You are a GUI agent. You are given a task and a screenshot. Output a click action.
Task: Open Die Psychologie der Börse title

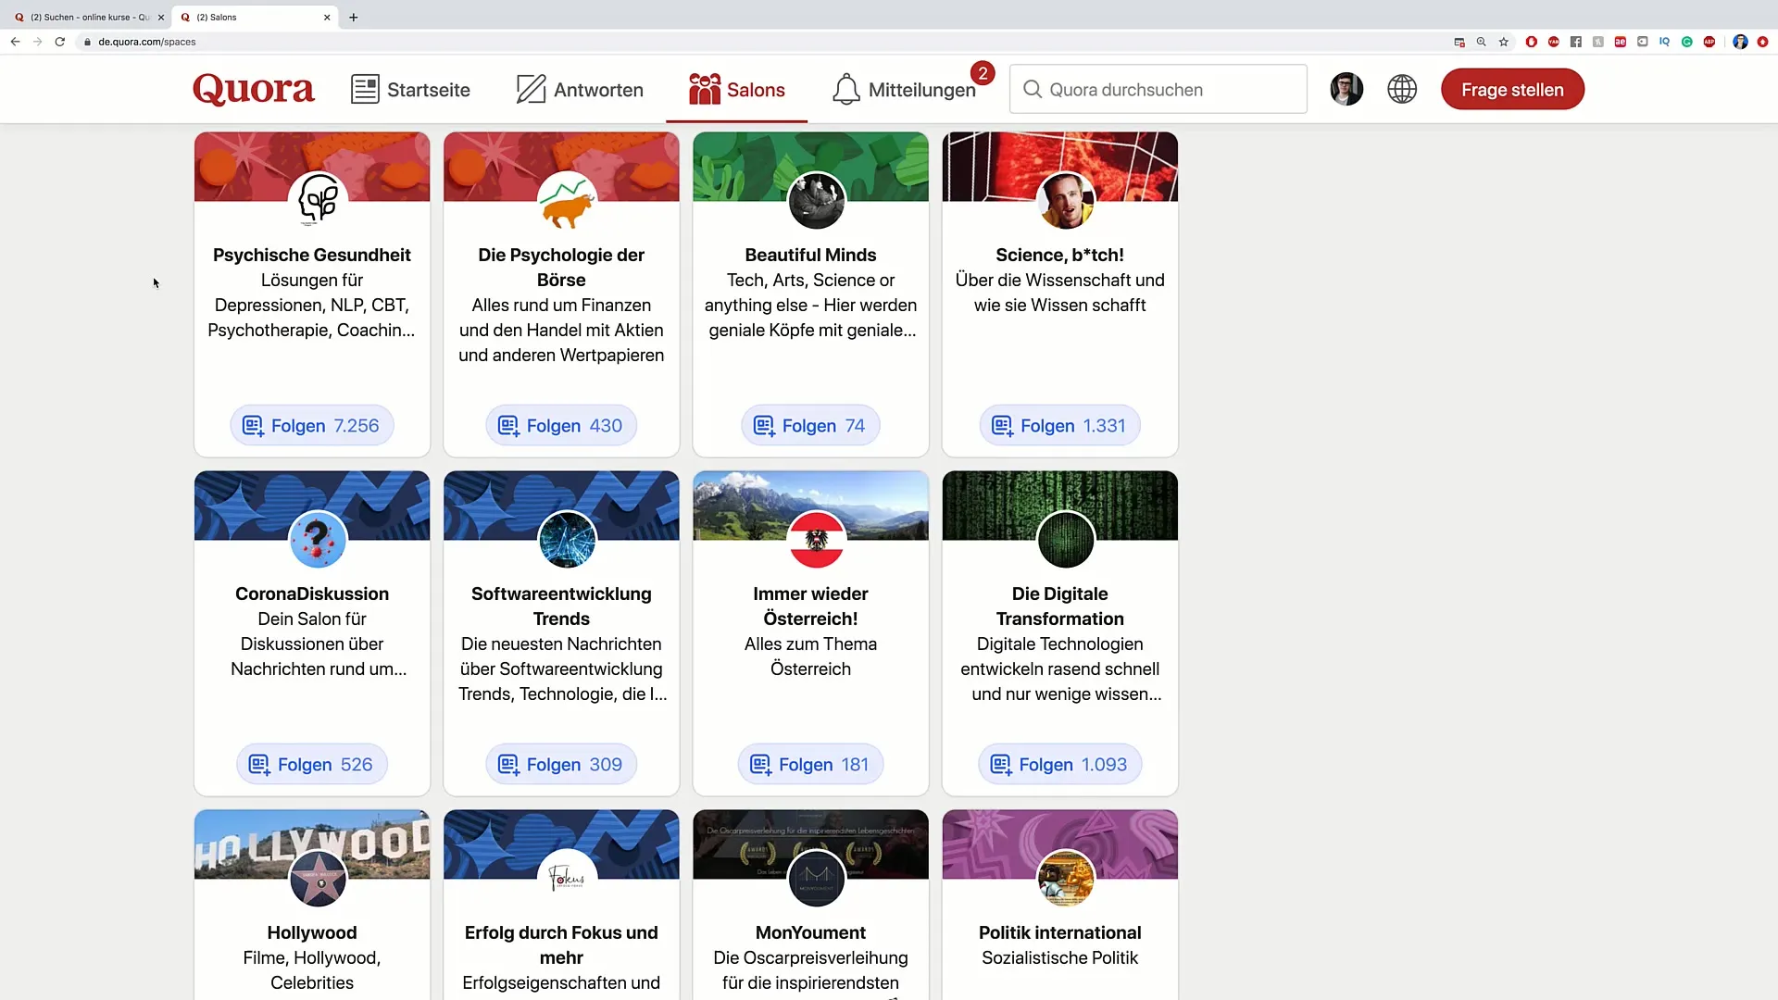[x=561, y=267]
